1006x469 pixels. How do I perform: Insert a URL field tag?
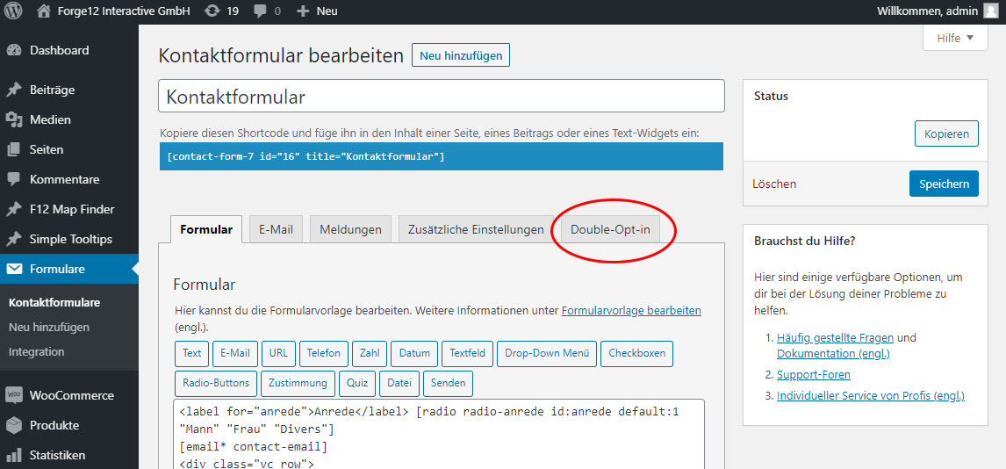click(278, 354)
